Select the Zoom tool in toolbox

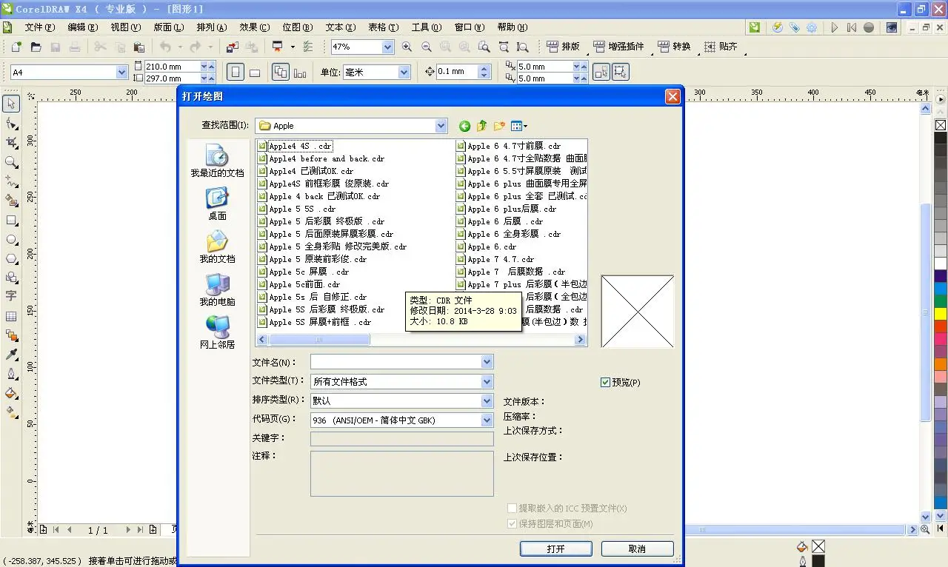[x=11, y=162]
